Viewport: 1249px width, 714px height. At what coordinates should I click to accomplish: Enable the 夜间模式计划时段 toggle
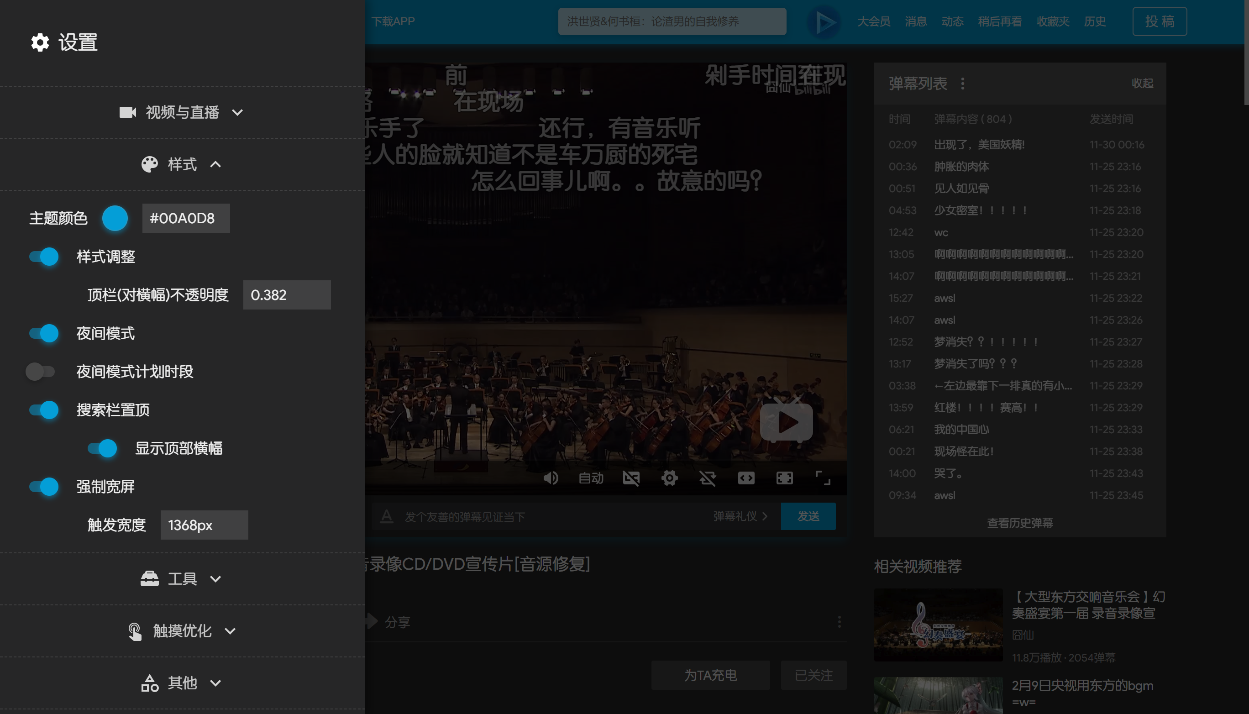pyautogui.click(x=40, y=372)
